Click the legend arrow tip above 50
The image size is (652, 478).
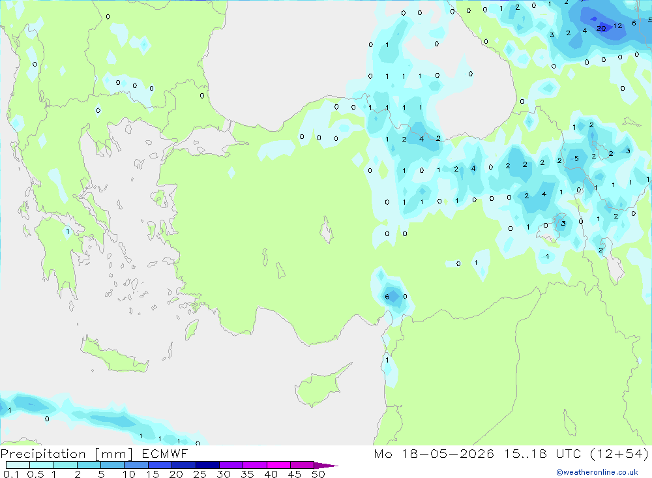coord(326,465)
